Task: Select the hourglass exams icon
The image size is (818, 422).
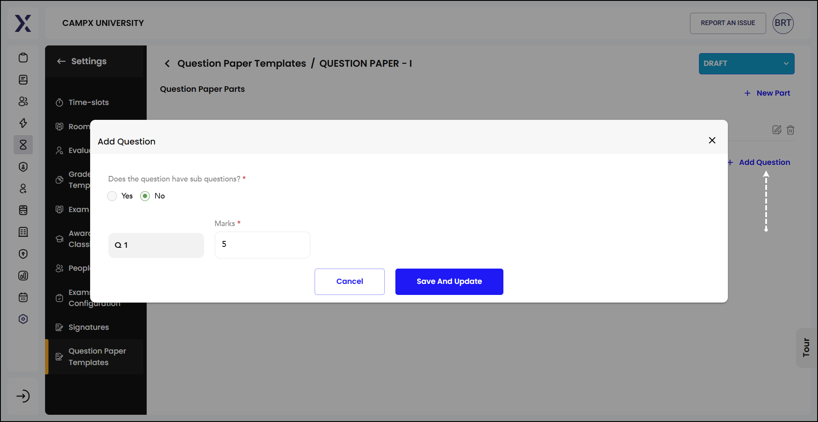Action: coord(23,145)
